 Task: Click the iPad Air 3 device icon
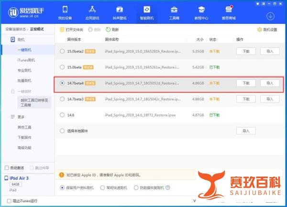[6, 178]
